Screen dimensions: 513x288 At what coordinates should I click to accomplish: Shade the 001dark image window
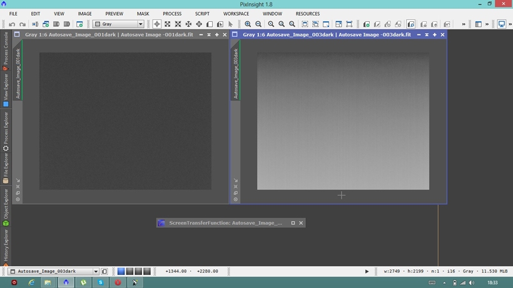pos(209,34)
